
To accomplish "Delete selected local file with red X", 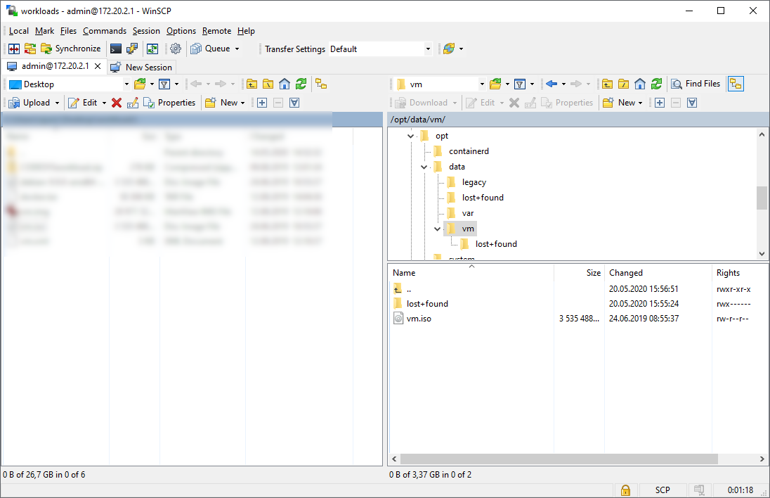I will click(x=117, y=103).
